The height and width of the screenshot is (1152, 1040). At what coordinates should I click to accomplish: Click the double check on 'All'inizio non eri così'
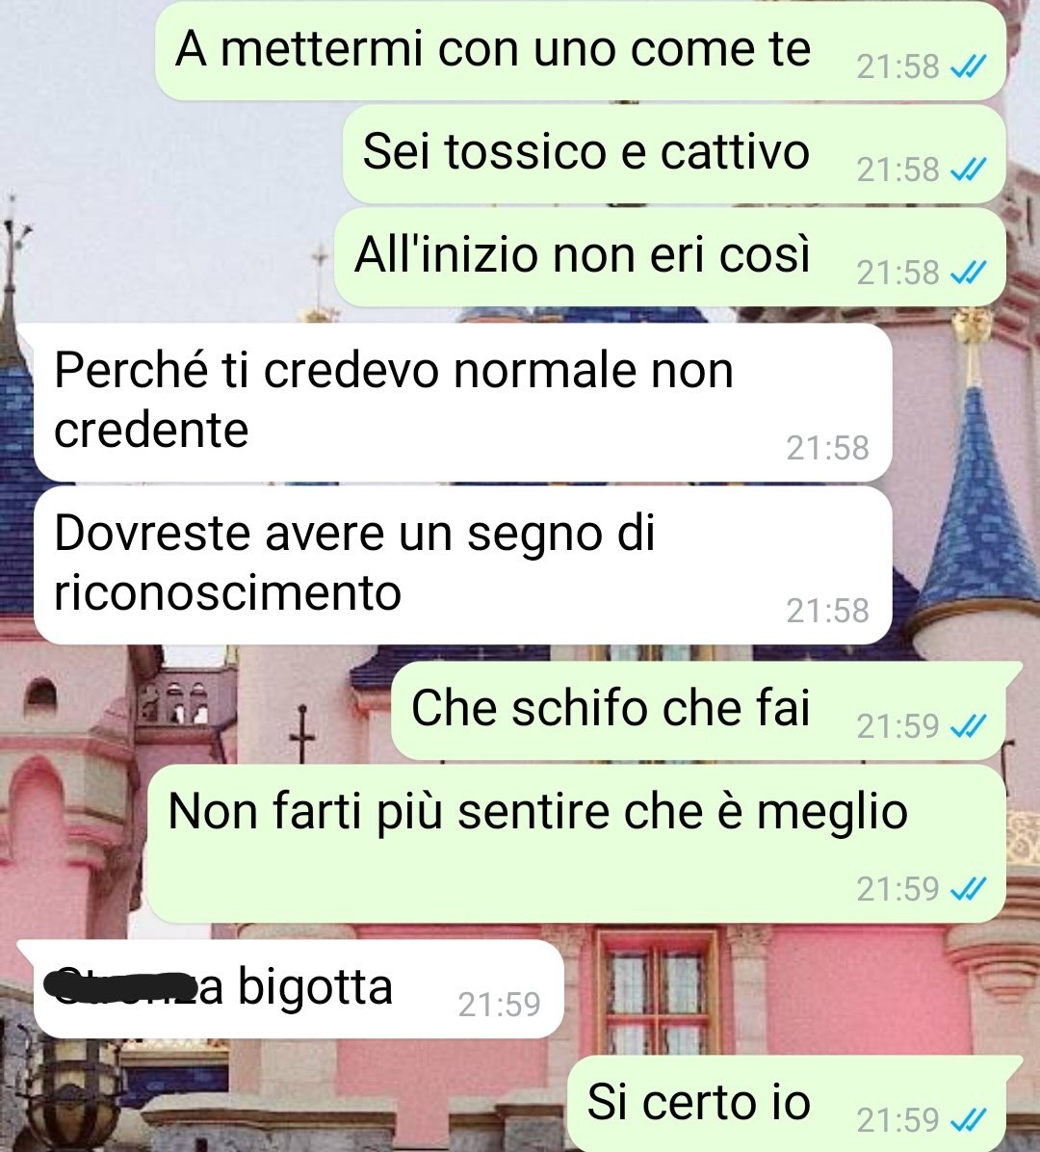coord(967,274)
